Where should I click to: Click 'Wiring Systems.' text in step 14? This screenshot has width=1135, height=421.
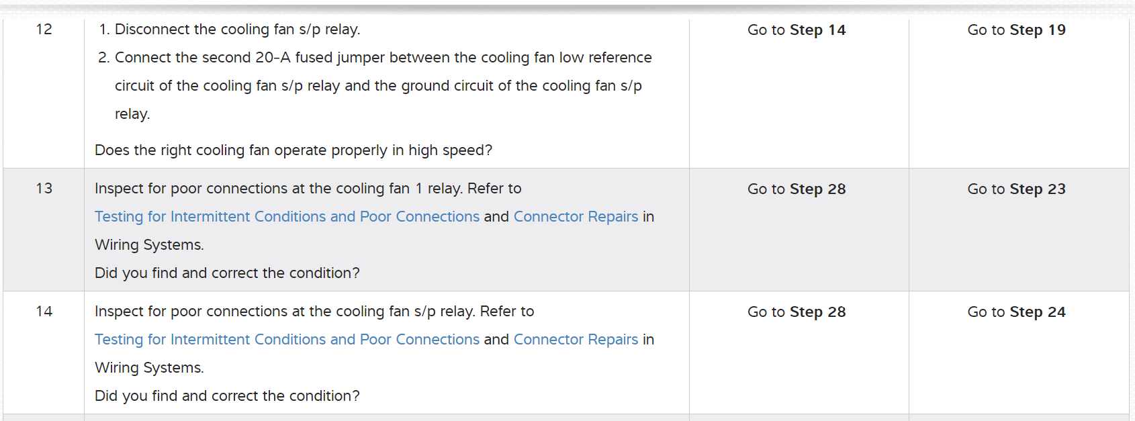point(149,368)
